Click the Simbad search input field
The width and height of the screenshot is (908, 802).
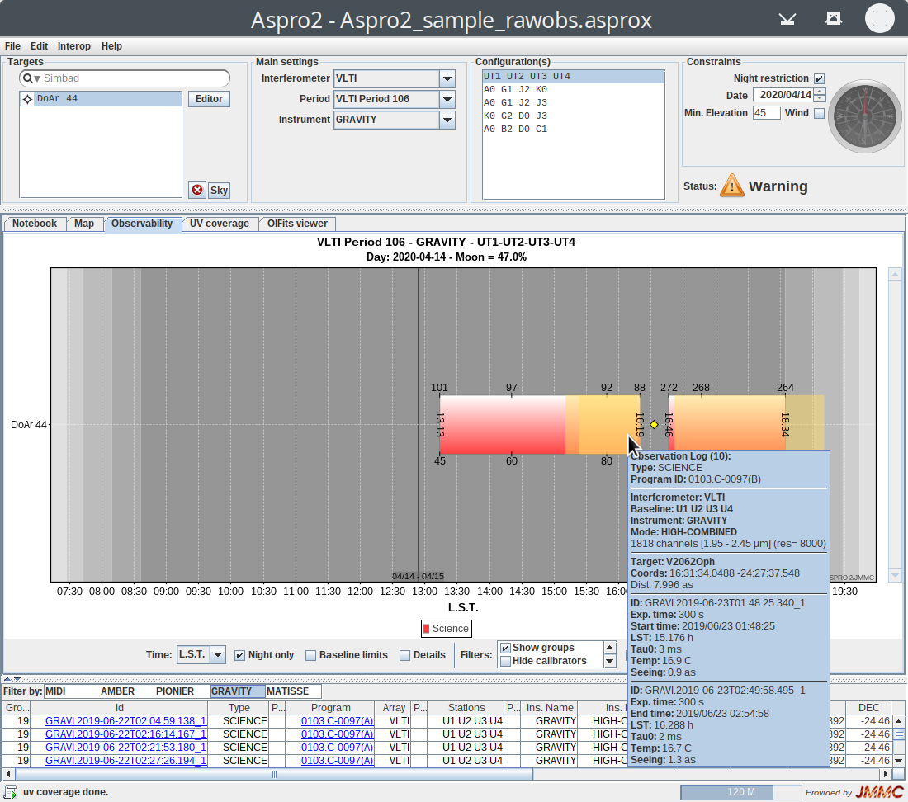click(x=125, y=78)
